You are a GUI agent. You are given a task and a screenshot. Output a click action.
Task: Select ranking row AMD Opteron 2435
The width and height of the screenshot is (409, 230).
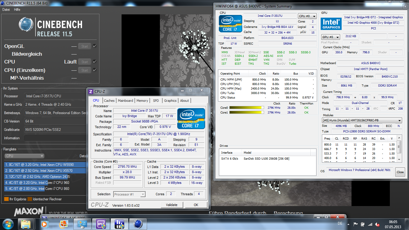(x=46, y=176)
